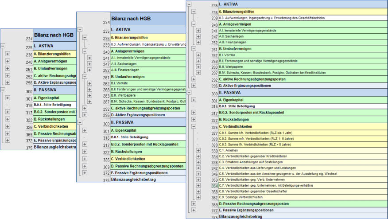Image resolution: width=388 pixels, height=219 pixels.
Task: Expand the collapsed B. Umlaufvermögen group
Action: pyautogui.click(x=8, y=68)
